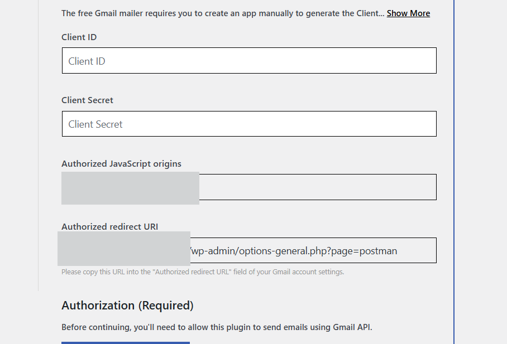Click the blue button below Authorization text
This screenshot has height=344, width=507.
point(126,342)
